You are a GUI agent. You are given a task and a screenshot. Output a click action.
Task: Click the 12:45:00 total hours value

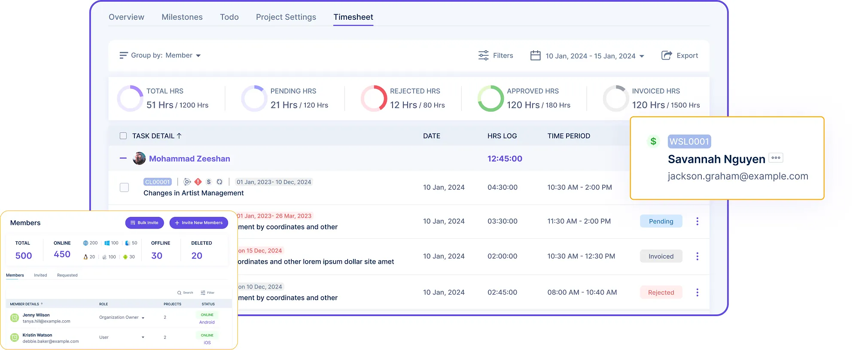[505, 158]
